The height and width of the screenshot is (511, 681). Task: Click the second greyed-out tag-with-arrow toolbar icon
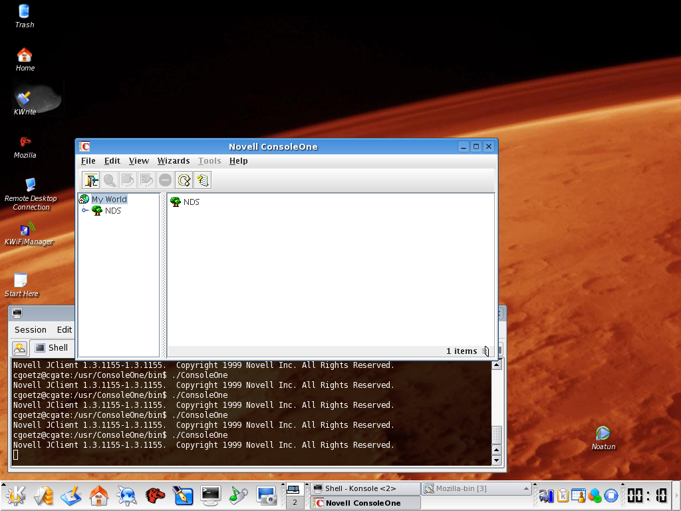tap(147, 180)
